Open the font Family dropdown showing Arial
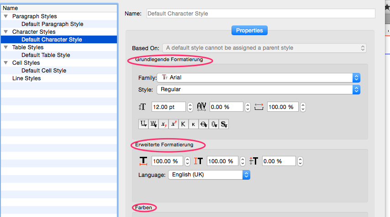The image size is (390, 217). tap(258, 77)
